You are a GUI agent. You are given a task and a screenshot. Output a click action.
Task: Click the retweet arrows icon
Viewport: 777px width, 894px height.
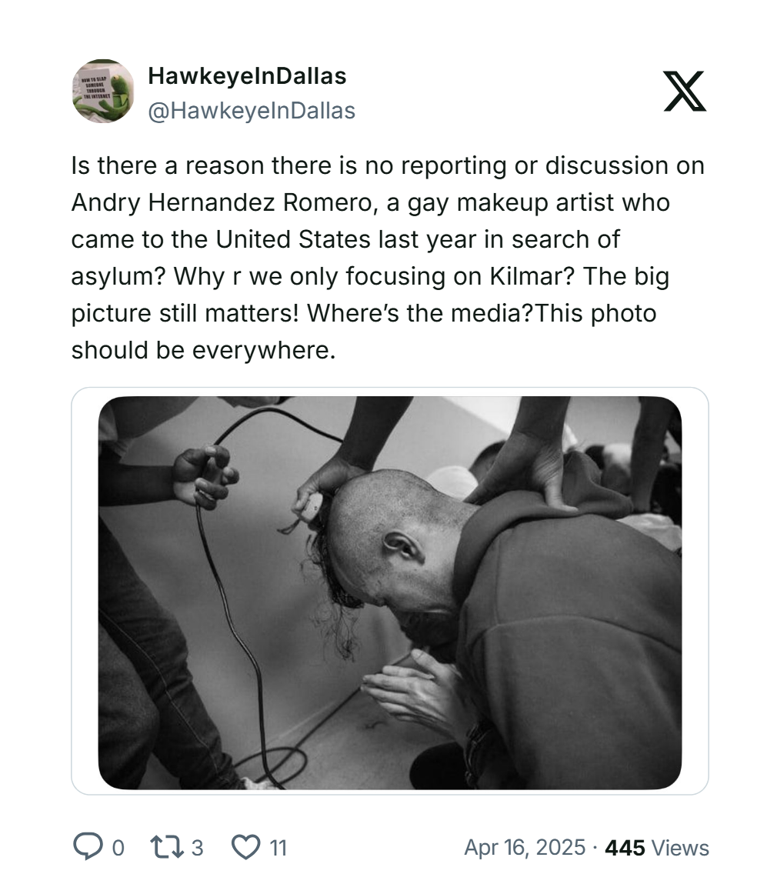pyautogui.click(x=167, y=847)
